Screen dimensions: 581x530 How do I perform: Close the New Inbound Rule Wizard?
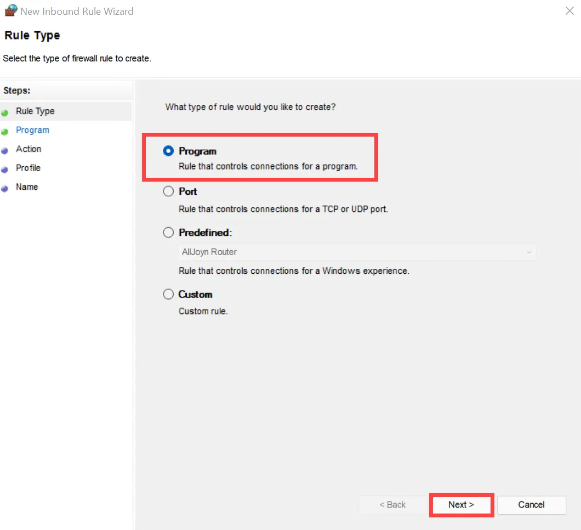(569, 11)
